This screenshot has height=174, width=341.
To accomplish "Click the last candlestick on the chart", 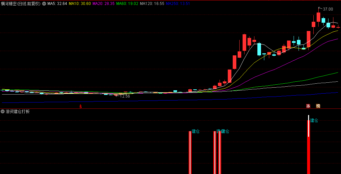I will pyautogui.click(x=338, y=27).
